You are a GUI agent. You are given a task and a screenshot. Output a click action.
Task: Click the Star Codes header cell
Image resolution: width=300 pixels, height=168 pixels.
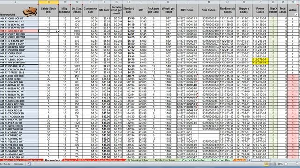coord(209,10)
